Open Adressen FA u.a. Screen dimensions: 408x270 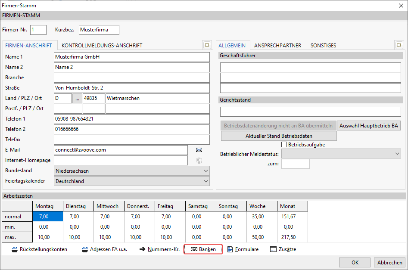[x=104, y=249]
